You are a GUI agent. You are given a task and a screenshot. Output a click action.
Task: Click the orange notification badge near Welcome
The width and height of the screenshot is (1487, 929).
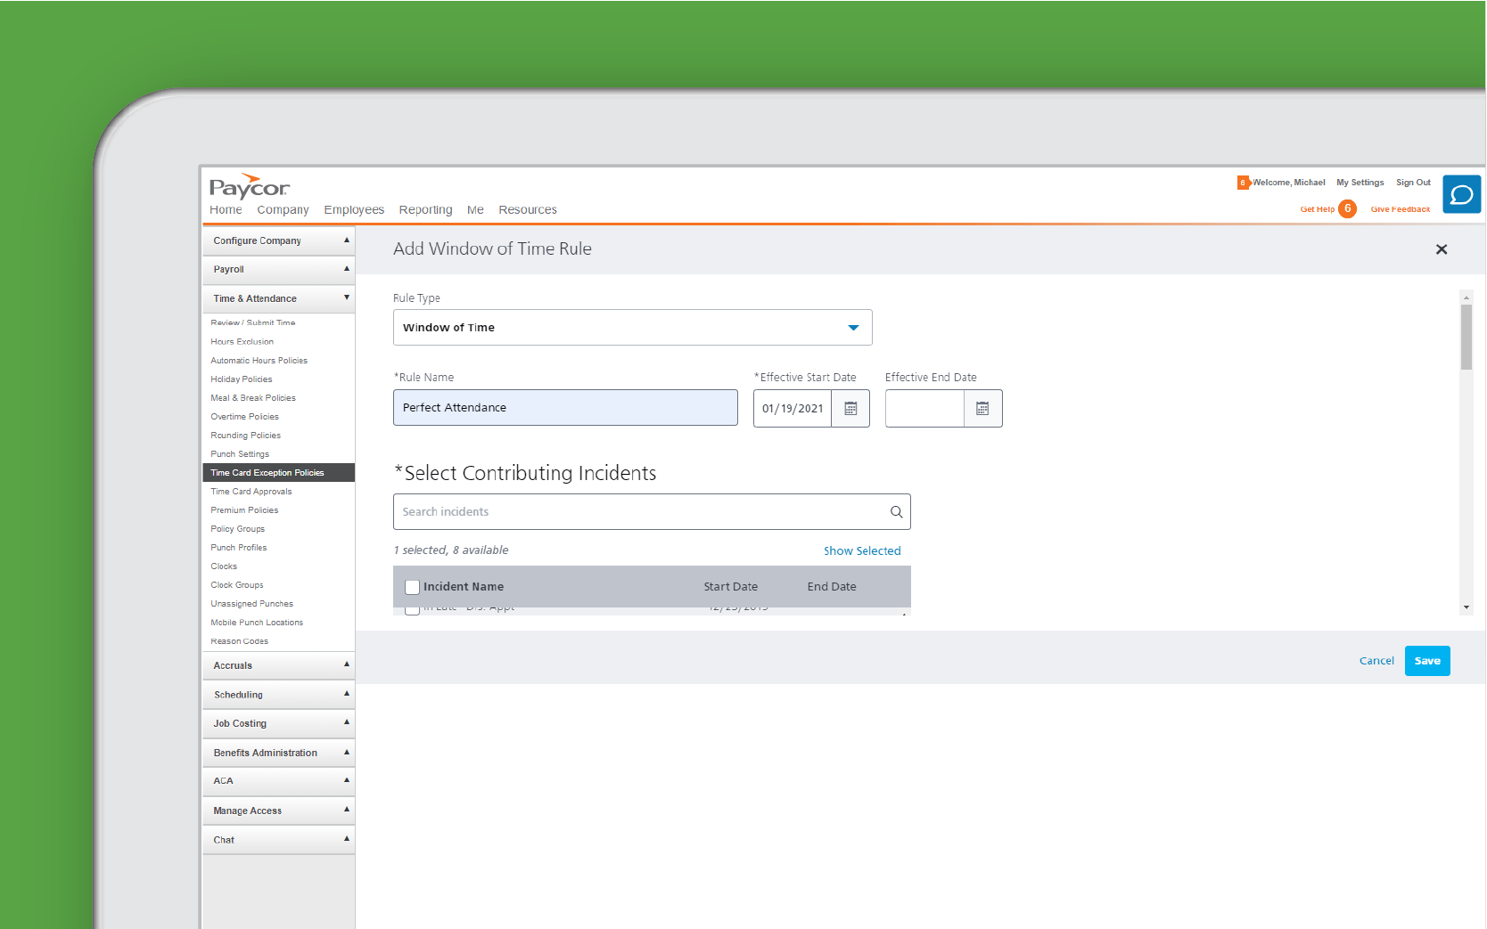point(1243,183)
